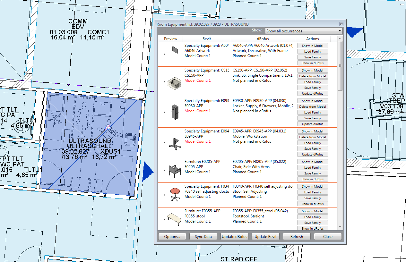This screenshot has height=262, width=406.
Task: Close the Room Equipment list dialog via X
Action: (341, 24)
